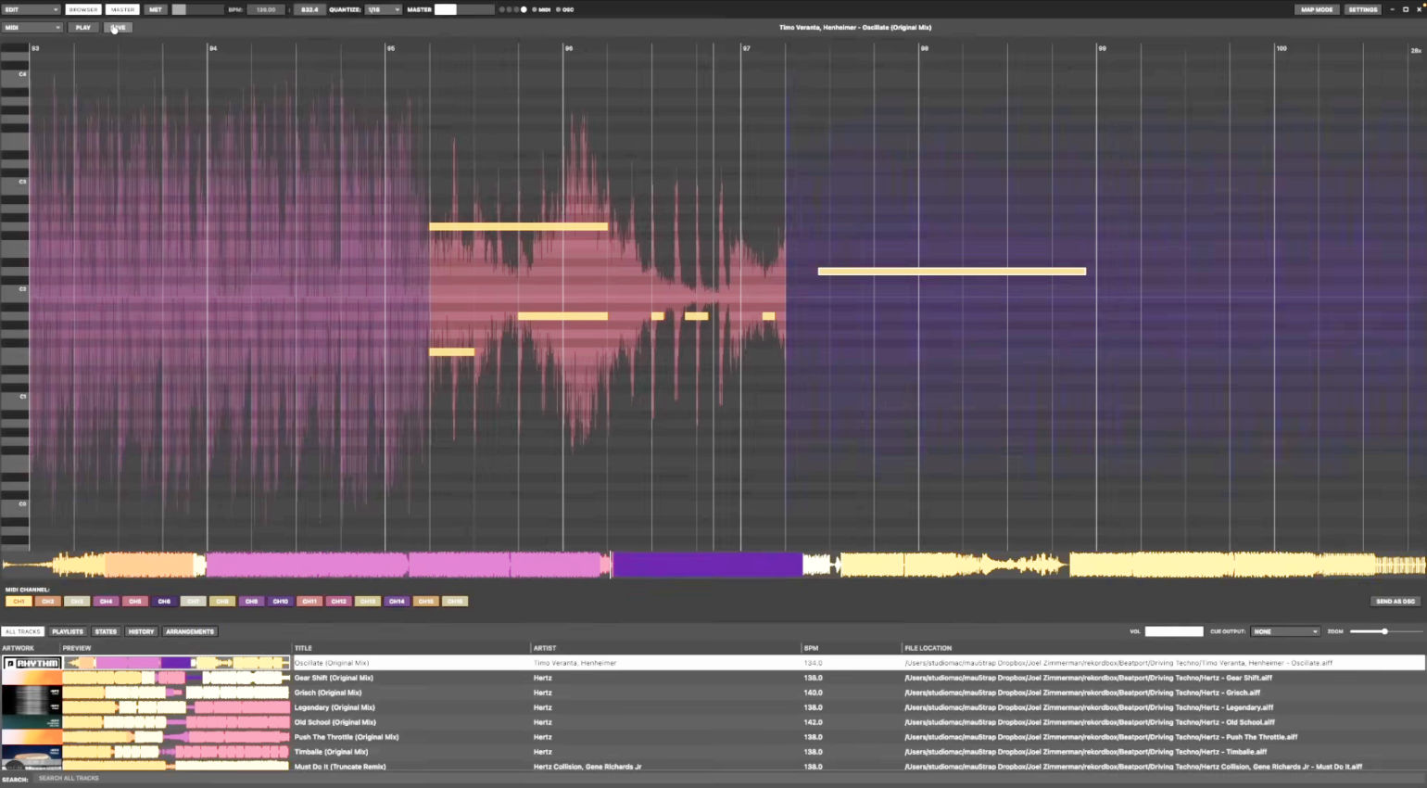Open the Quantize 1/16 dropdown
1427x788 pixels.
click(x=383, y=9)
